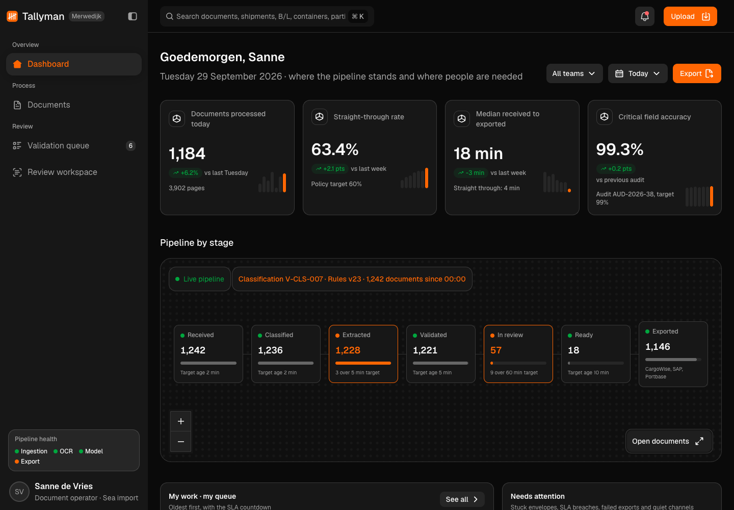Click the Critical field accuracy icon
The width and height of the screenshot is (734, 510).
tap(605, 117)
